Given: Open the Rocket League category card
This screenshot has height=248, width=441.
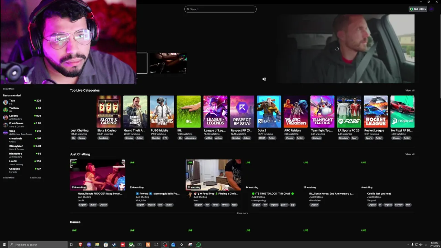Looking at the screenshot, I should (376, 112).
